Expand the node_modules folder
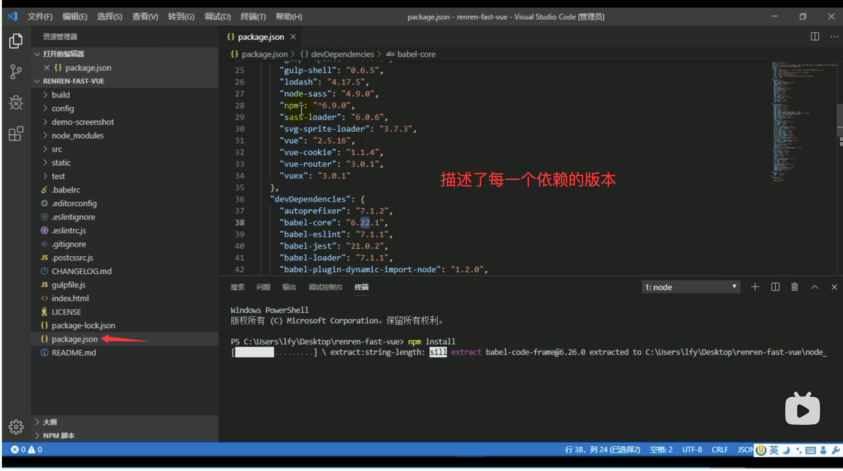 pyautogui.click(x=78, y=136)
